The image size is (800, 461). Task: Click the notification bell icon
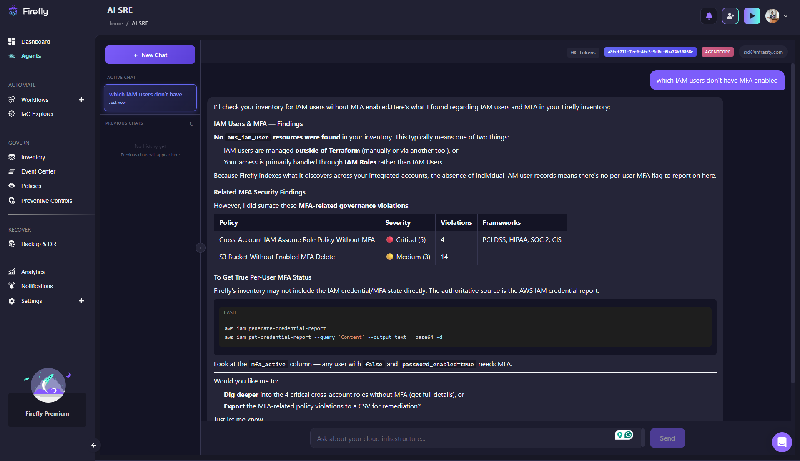pyautogui.click(x=709, y=16)
